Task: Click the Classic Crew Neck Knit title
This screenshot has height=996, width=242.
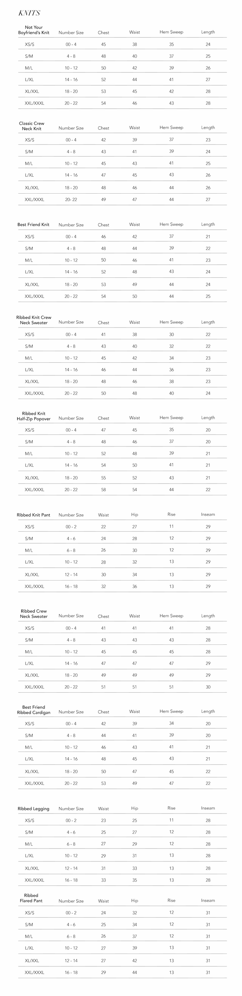Action: [32, 126]
